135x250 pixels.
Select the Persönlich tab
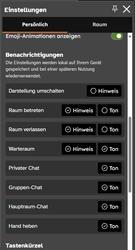[35, 25]
